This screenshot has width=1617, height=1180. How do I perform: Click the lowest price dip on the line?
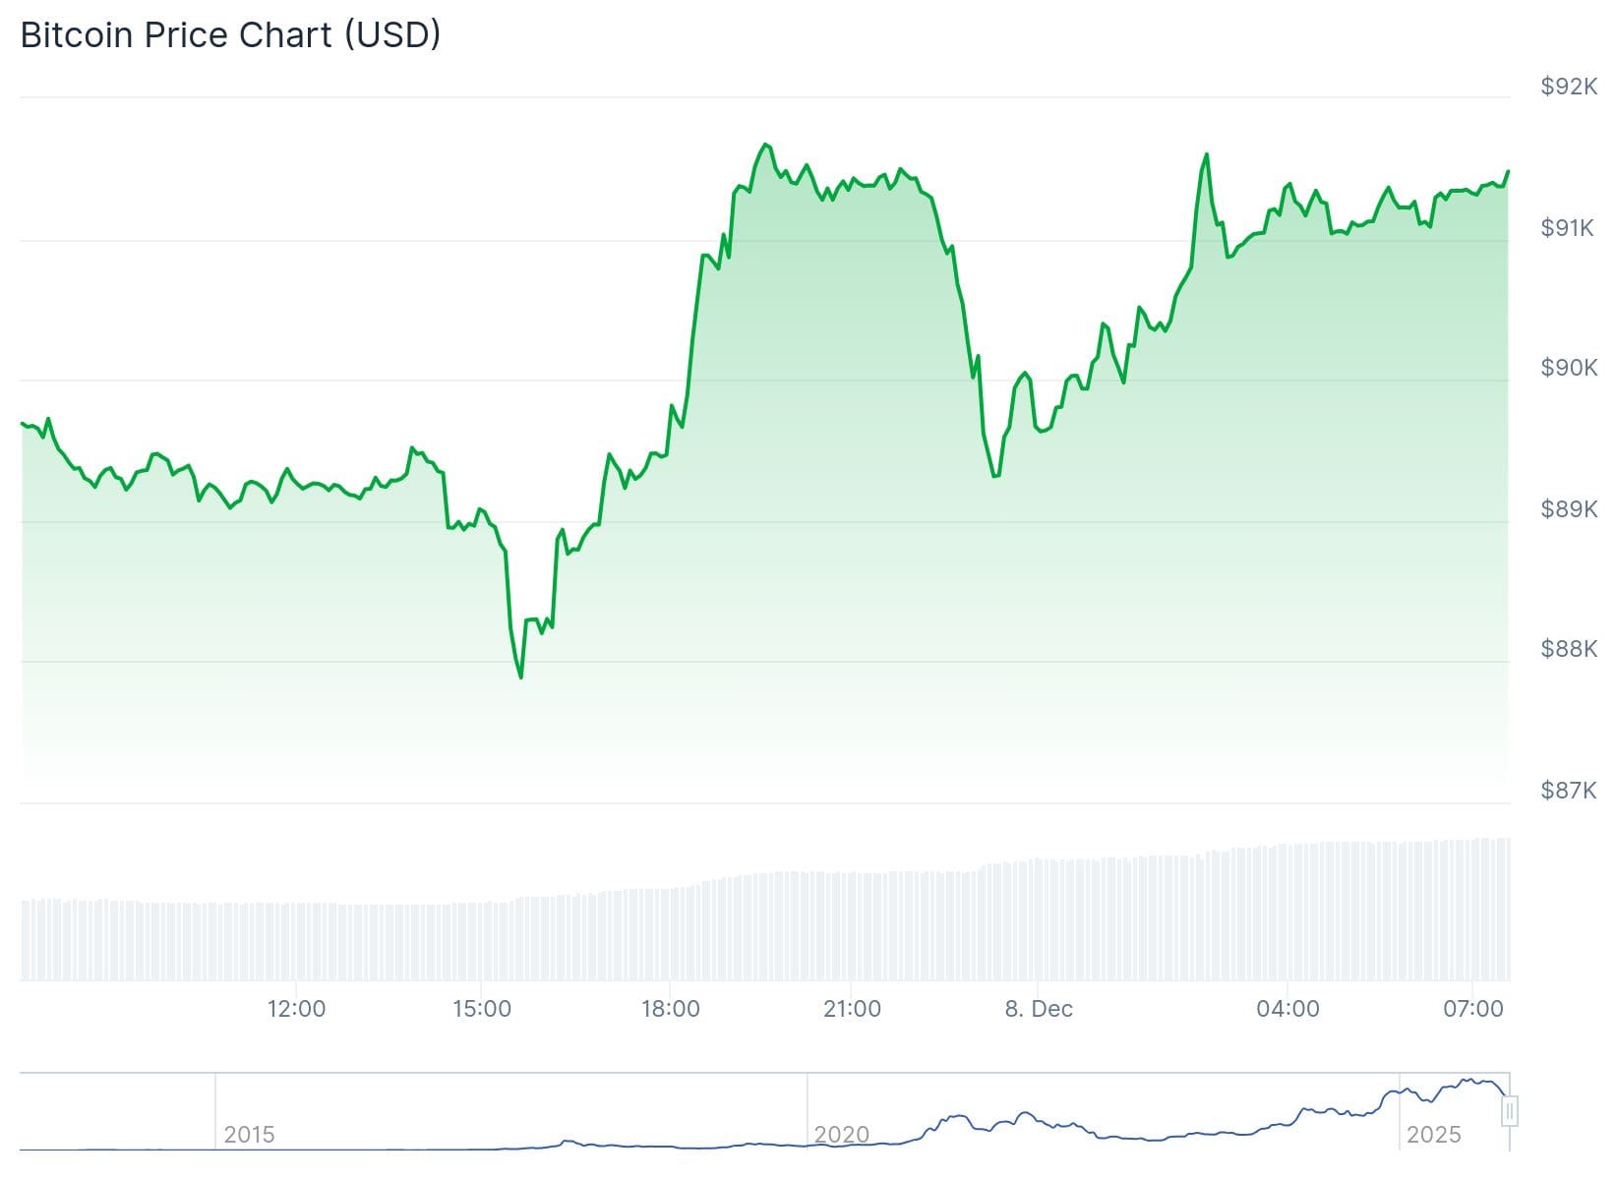click(x=520, y=677)
